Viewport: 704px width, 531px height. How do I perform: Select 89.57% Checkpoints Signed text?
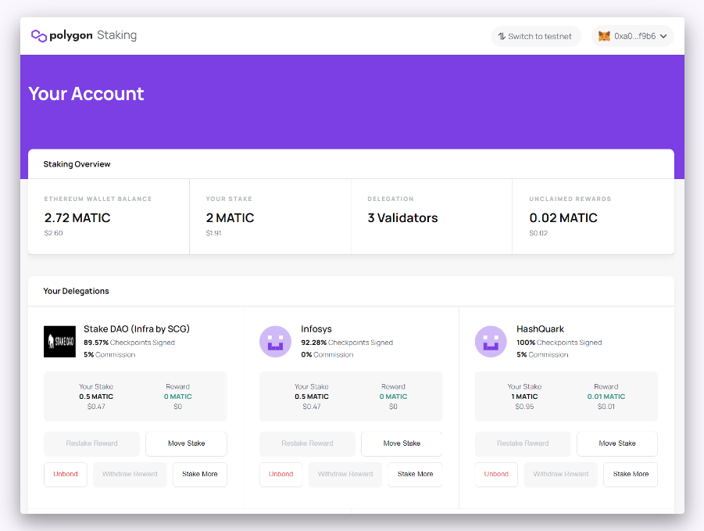129,343
